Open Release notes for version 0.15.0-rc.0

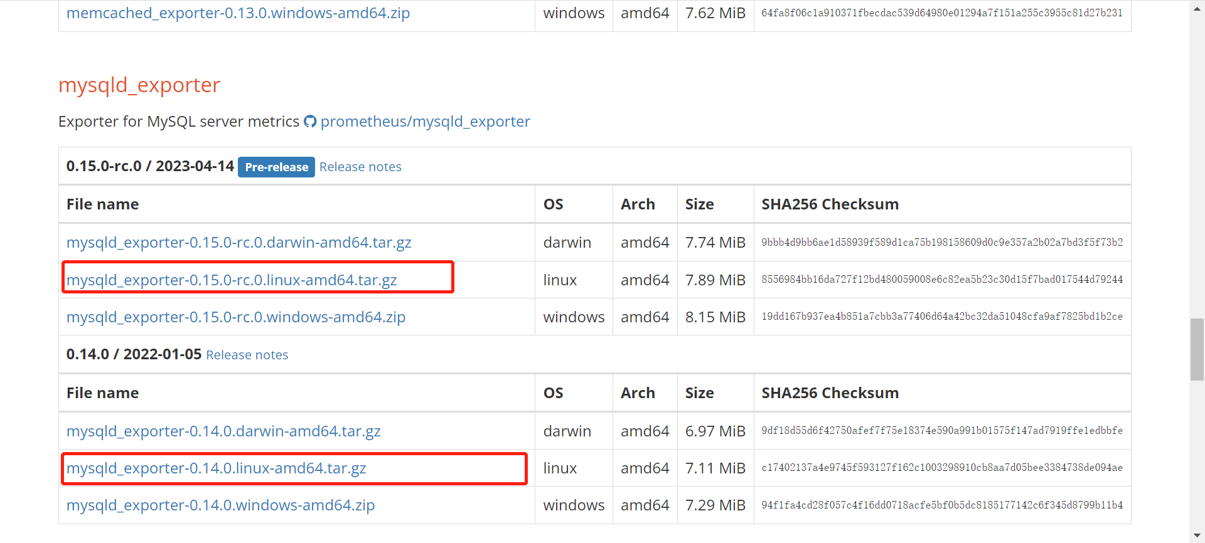click(360, 167)
